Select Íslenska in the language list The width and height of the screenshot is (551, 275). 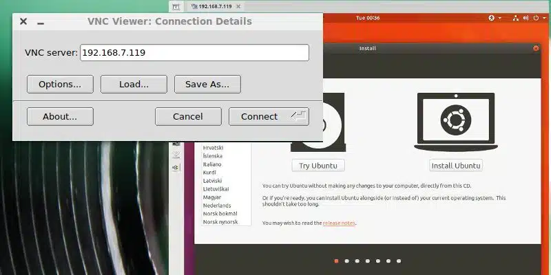[x=213, y=156]
